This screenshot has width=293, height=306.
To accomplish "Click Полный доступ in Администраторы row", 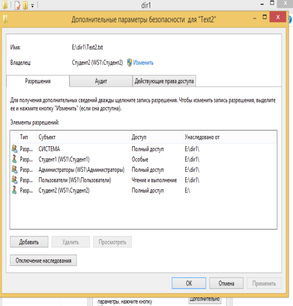I will (148, 169).
